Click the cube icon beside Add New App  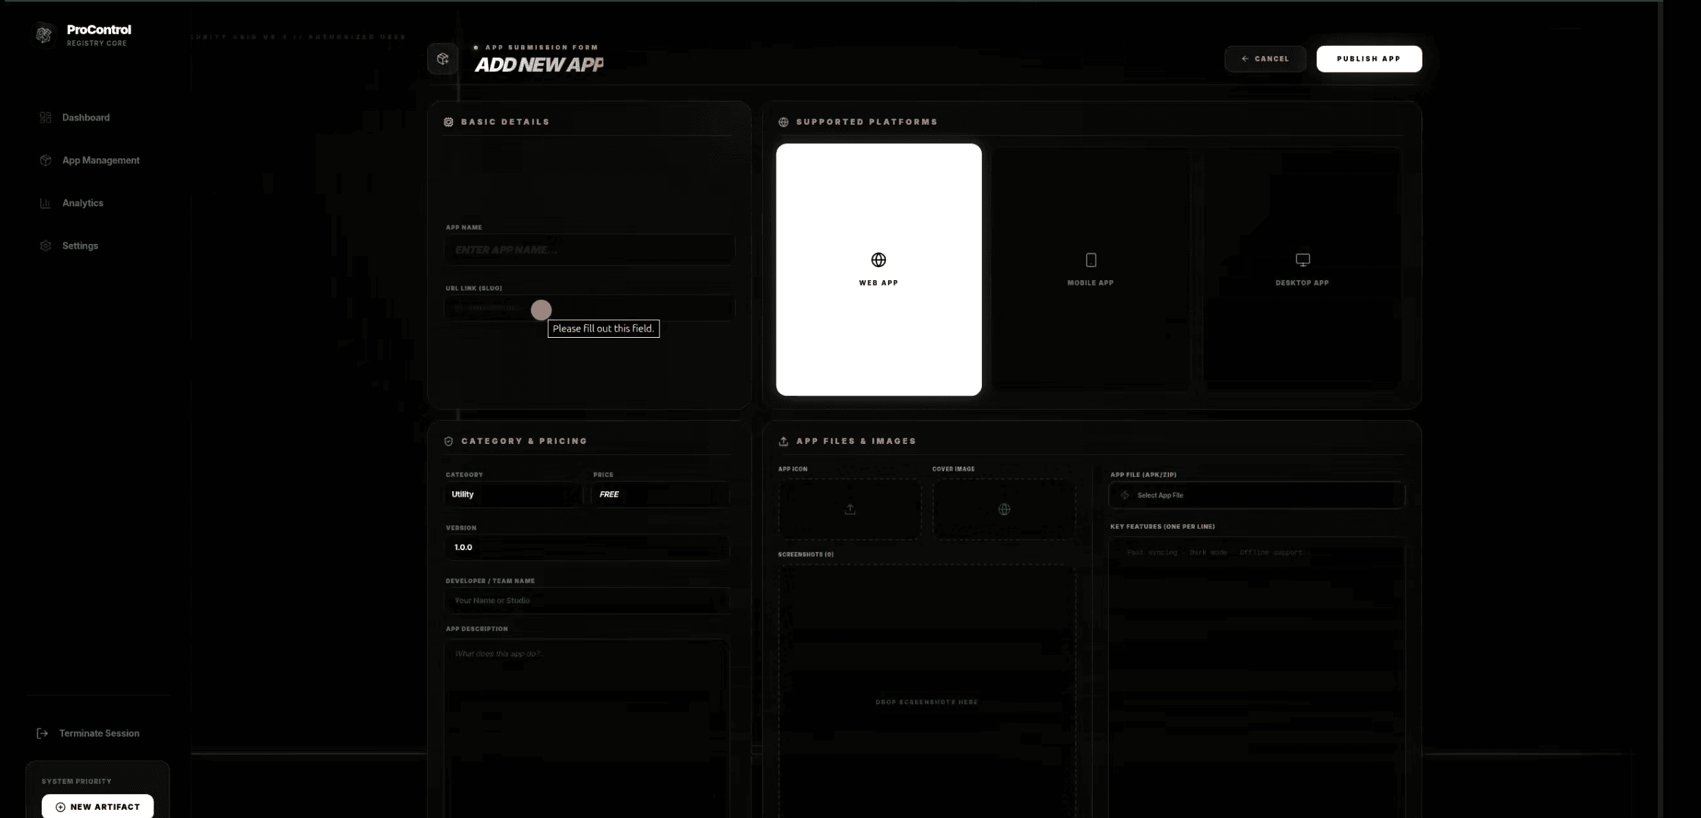pyautogui.click(x=442, y=59)
